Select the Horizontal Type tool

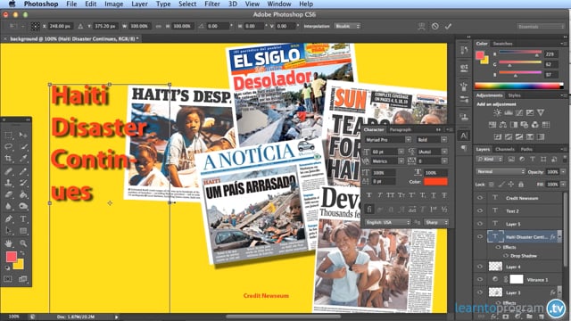coord(23,218)
